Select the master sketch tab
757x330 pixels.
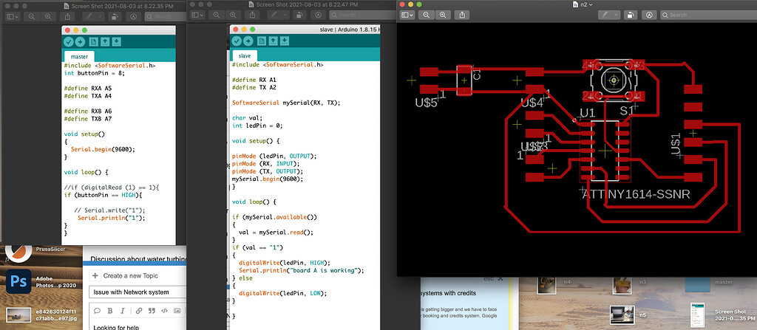pos(79,56)
